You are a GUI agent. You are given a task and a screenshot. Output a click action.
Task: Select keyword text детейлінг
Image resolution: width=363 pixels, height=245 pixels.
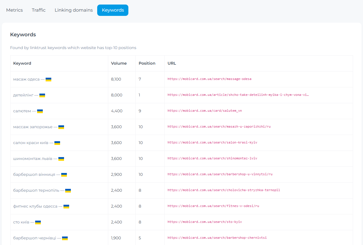coord(23,95)
